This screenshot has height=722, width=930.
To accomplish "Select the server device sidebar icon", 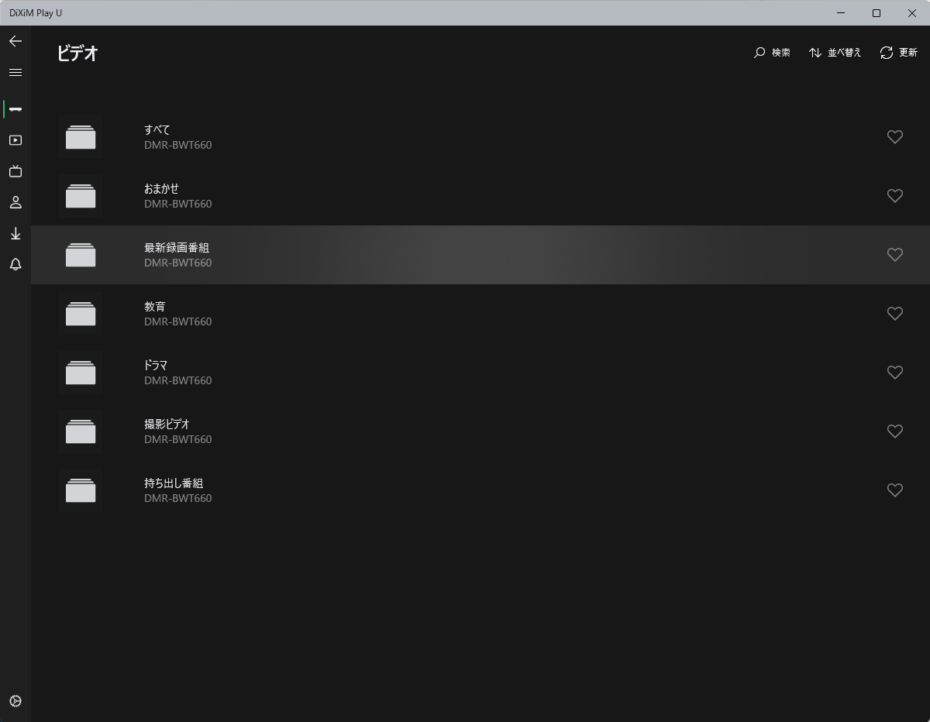I will (x=15, y=109).
